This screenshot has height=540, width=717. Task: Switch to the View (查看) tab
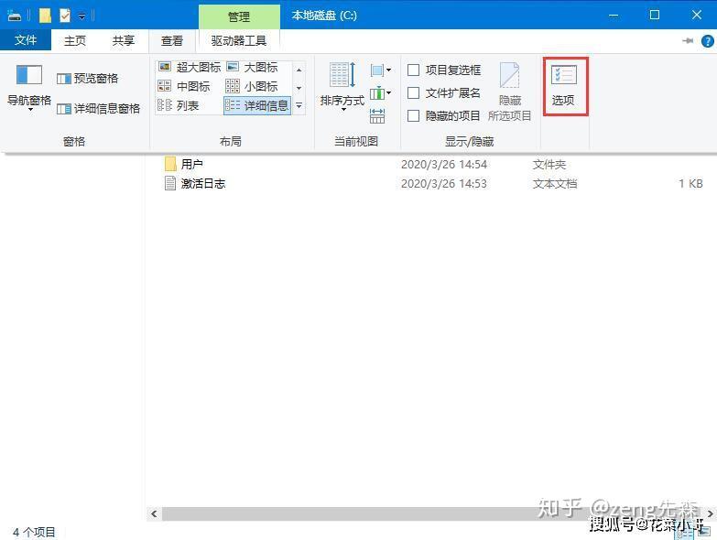tap(172, 40)
